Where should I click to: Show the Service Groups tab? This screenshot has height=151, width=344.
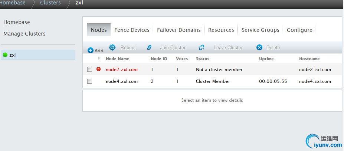[x=260, y=30]
